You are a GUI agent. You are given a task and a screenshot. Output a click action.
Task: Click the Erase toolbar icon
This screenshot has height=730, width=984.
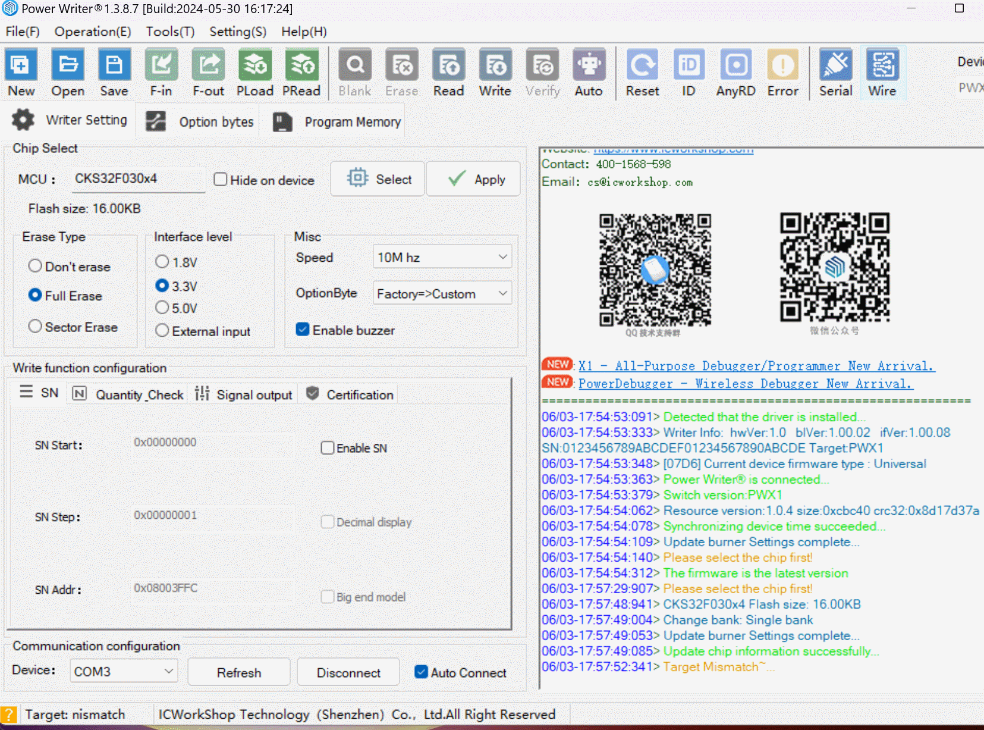402,73
